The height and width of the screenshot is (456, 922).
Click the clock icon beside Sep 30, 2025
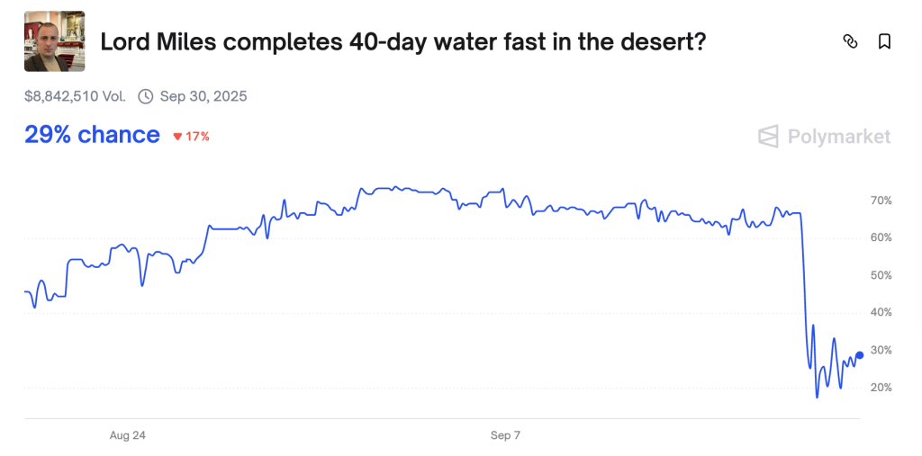tap(145, 96)
